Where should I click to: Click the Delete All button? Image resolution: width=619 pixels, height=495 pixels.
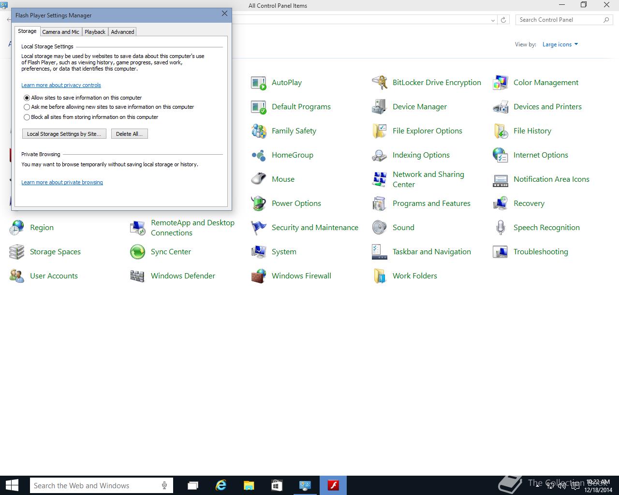click(129, 134)
